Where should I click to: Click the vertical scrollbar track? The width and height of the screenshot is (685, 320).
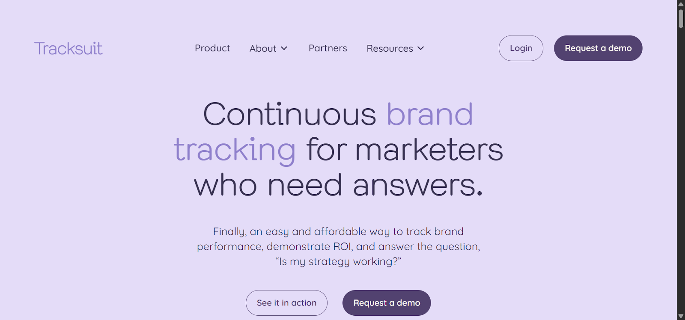pos(681,171)
